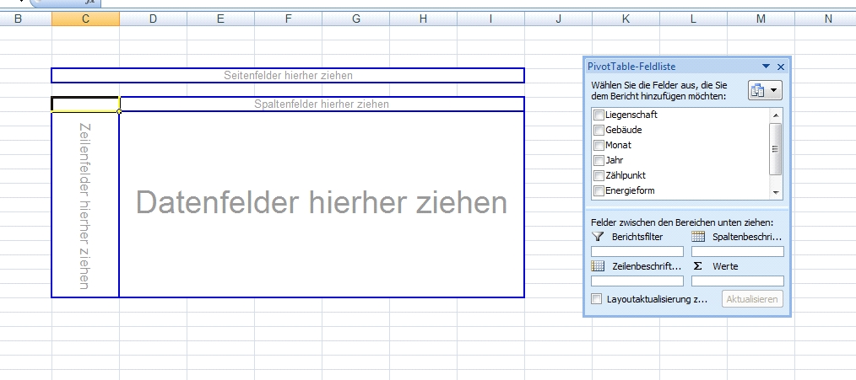Viewport: 856px width, 380px height.
Task: Select column header C
Action: pyautogui.click(x=86, y=19)
